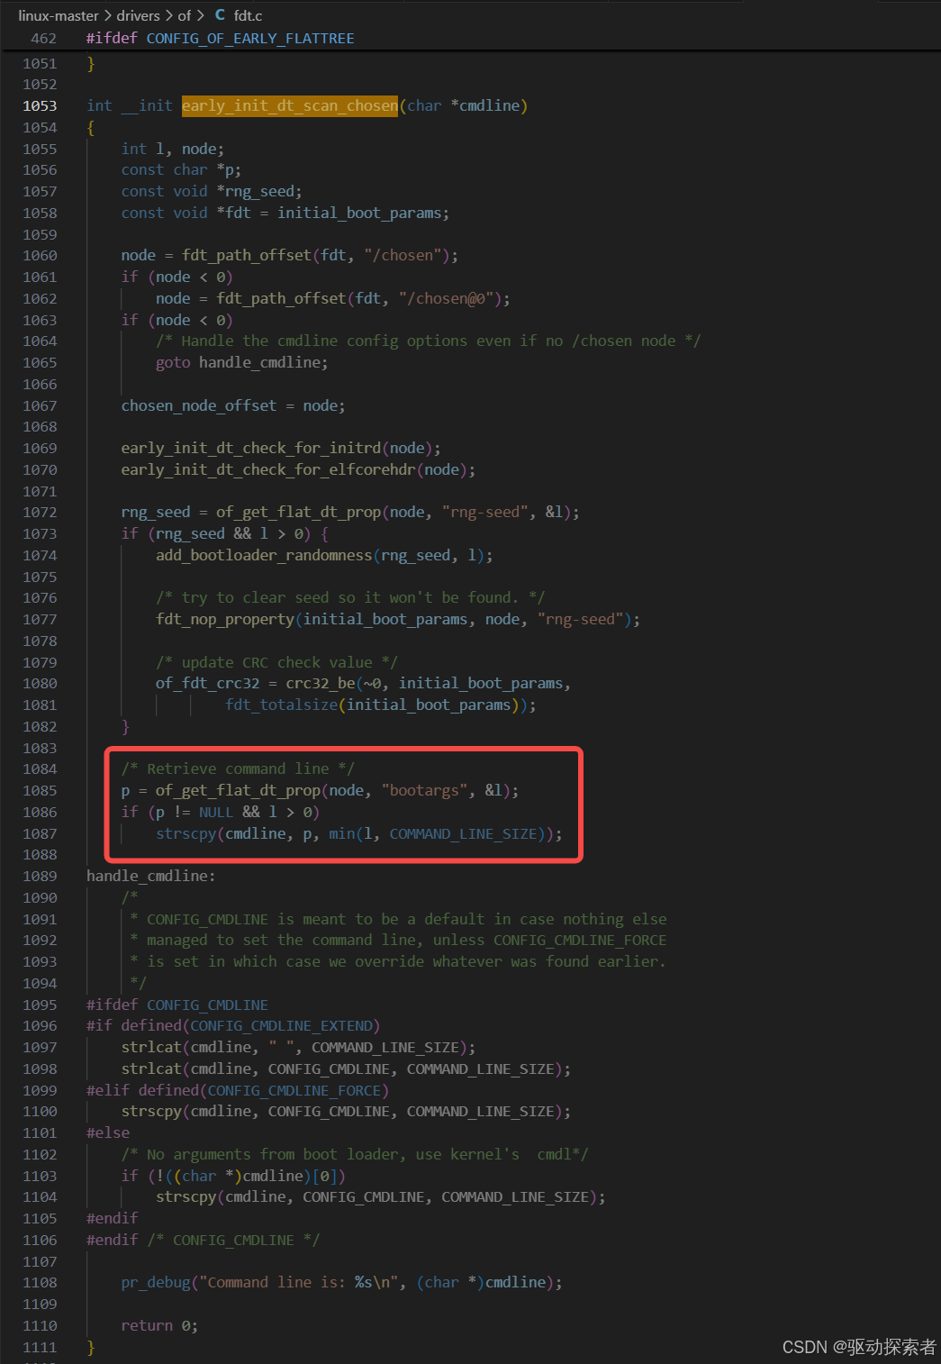
Task: Click line number 1053 in the gutter
Action: (x=40, y=106)
